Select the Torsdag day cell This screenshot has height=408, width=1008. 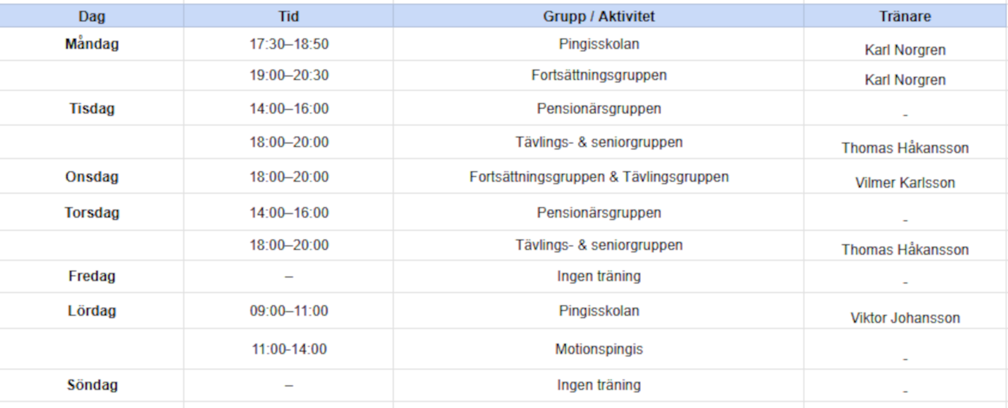click(92, 213)
